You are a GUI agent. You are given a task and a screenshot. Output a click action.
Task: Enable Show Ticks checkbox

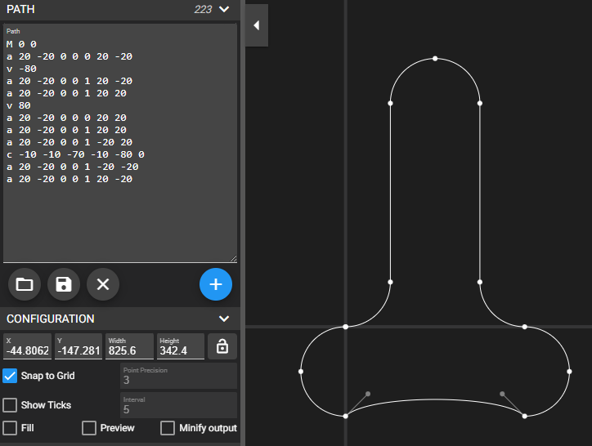coord(10,405)
